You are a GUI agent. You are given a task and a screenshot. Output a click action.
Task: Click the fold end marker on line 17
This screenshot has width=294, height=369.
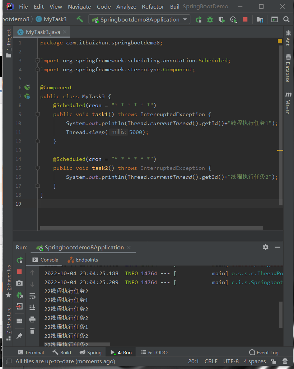point(37,186)
